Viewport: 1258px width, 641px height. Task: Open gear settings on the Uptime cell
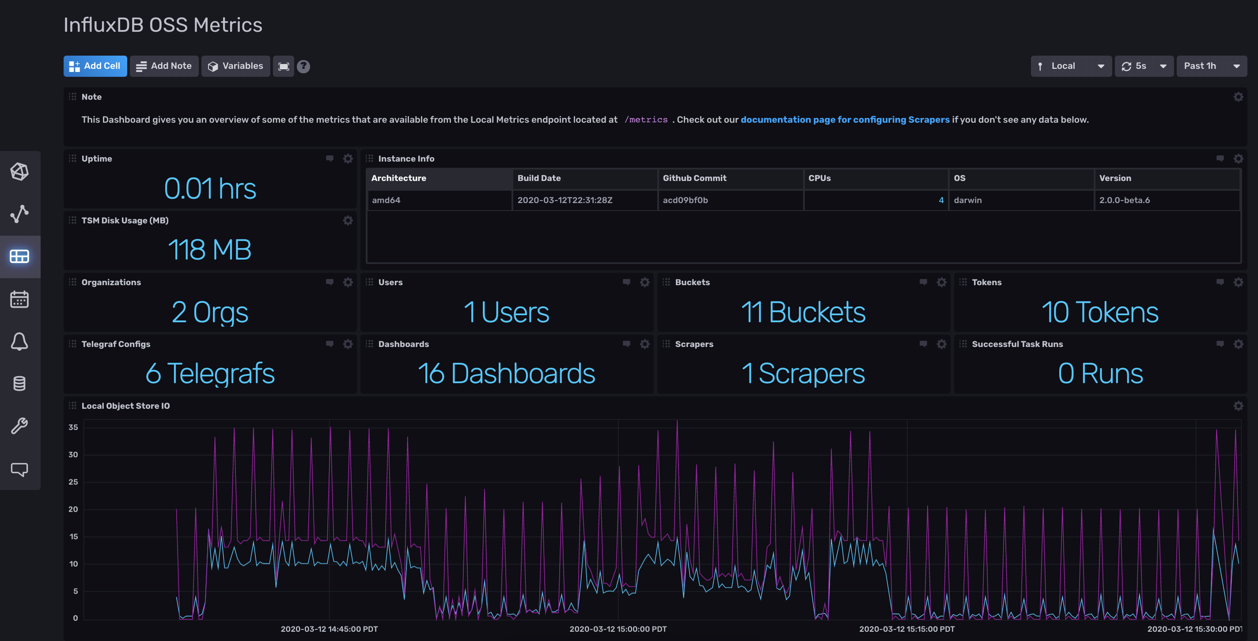pos(348,158)
